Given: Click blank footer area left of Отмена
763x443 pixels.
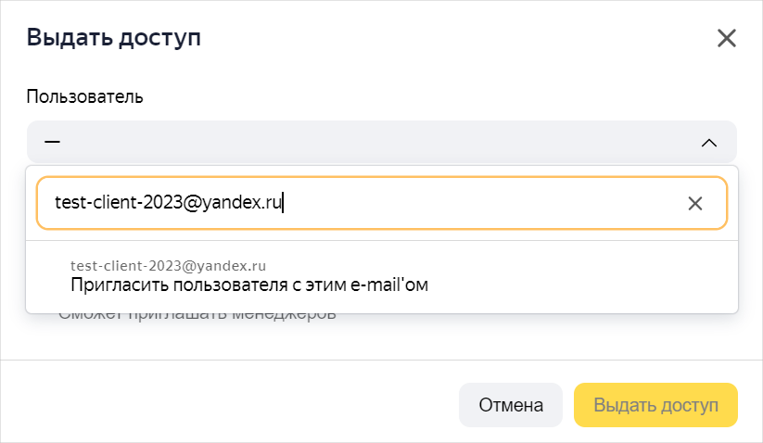Looking at the screenshot, I should [229, 405].
